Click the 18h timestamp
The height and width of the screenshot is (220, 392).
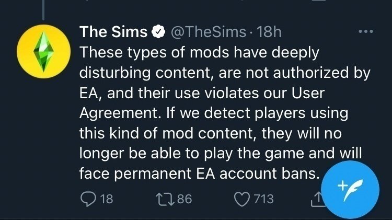(x=270, y=32)
